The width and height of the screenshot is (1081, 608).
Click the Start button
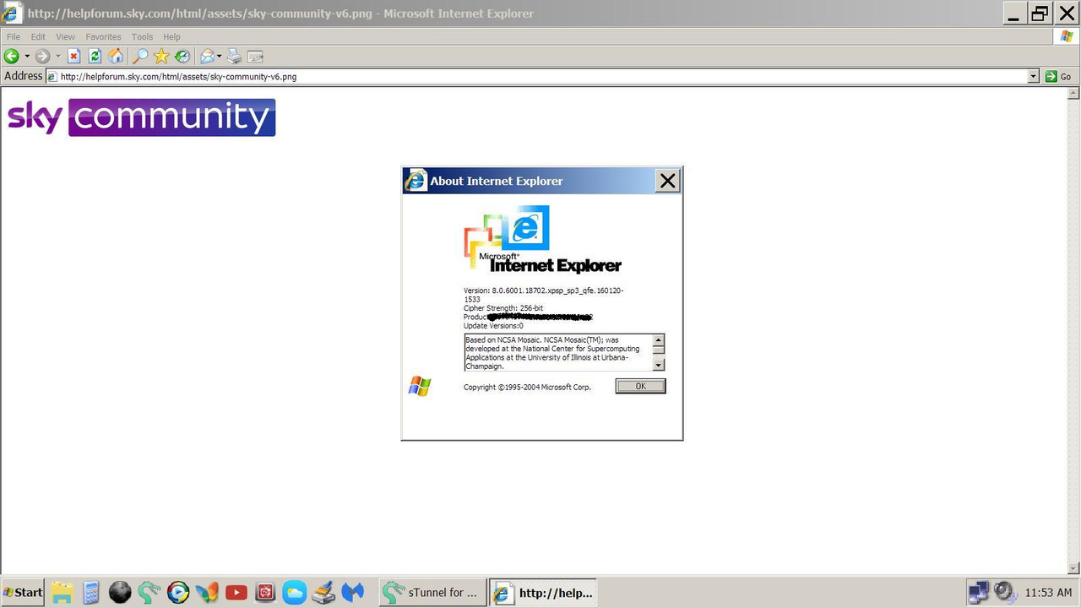pos(23,592)
